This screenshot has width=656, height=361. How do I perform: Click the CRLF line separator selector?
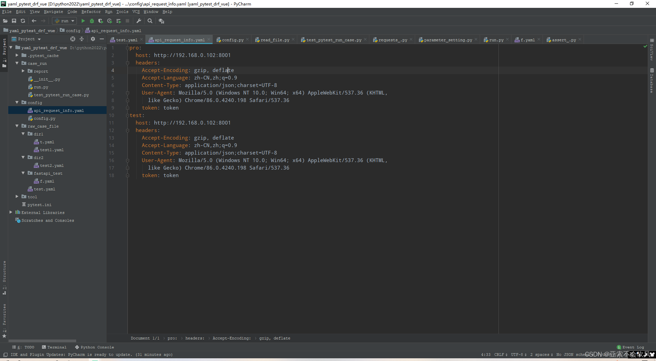pyautogui.click(x=501, y=355)
